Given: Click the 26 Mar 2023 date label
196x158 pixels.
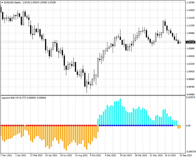Looking at the screenshot, I should pyautogui.click(x=141, y=155).
